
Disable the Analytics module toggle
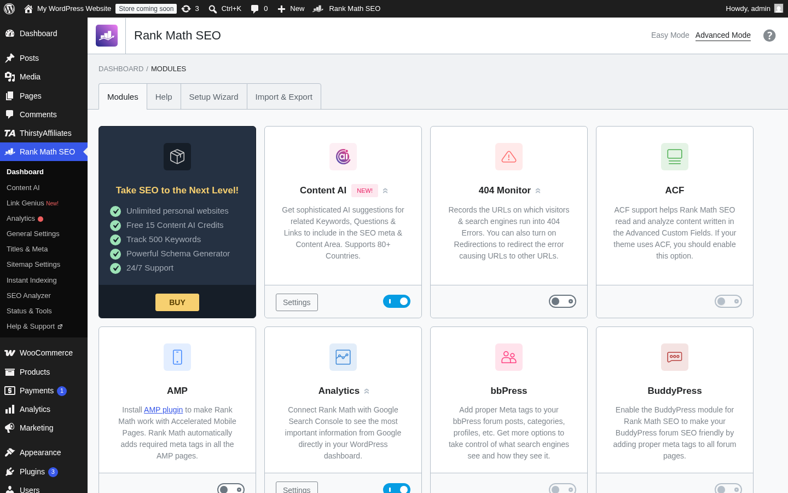(397, 489)
